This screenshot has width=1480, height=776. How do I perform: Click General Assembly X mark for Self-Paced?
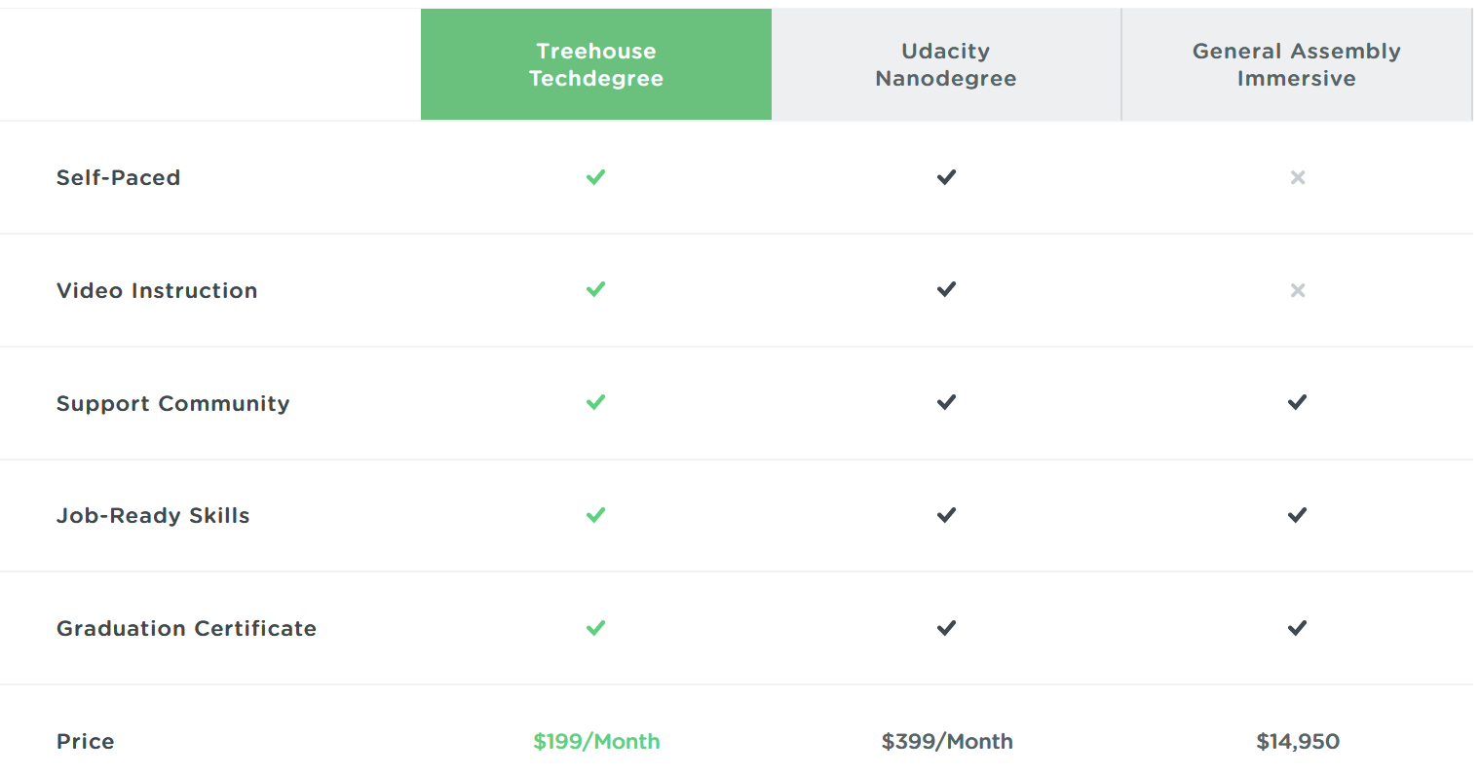tap(1297, 177)
